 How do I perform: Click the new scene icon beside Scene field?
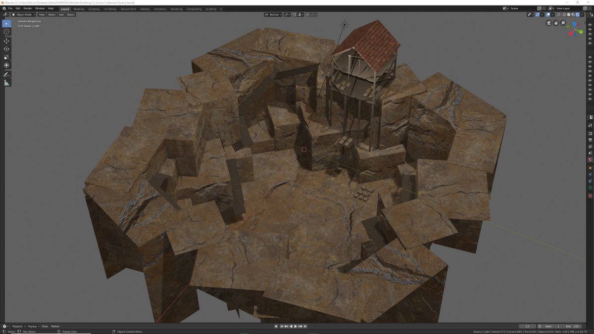[540, 8]
